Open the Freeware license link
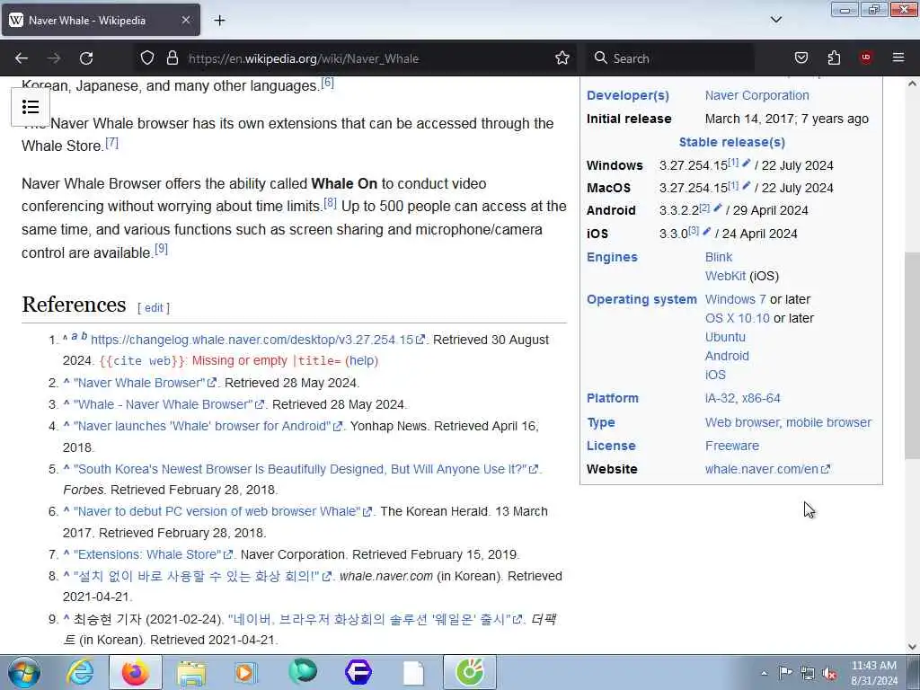The width and height of the screenshot is (920, 690). 731,446
